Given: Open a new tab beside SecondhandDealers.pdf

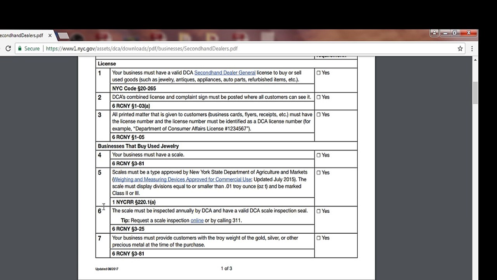Looking at the screenshot, I should 63,36.
